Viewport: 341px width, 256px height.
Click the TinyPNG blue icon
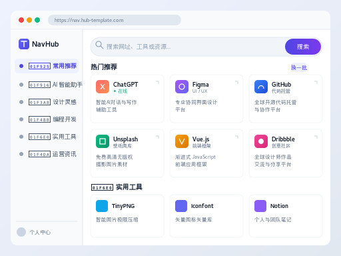click(x=102, y=206)
